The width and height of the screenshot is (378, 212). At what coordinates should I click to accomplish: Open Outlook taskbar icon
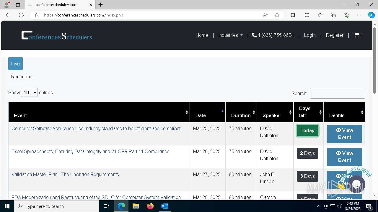click(x=165, y=206)
